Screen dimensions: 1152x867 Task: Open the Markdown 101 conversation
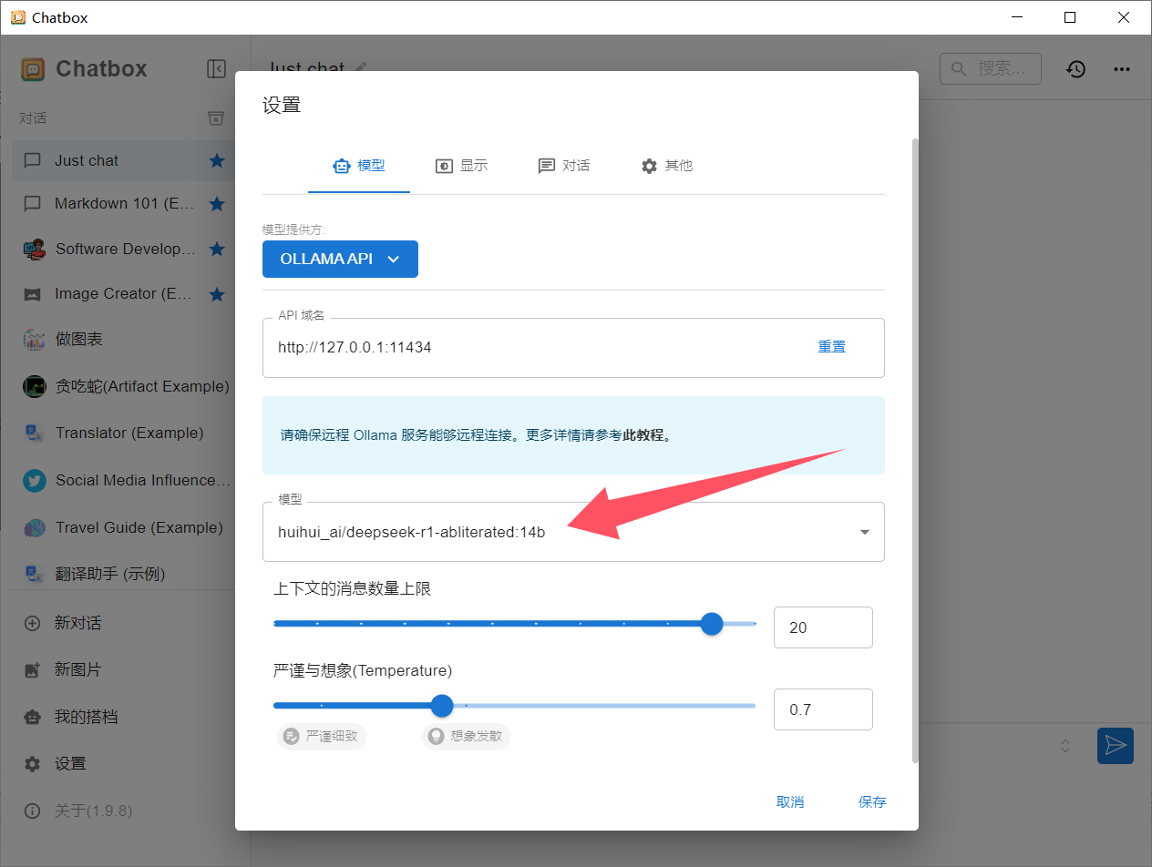(x=126, y=204)
